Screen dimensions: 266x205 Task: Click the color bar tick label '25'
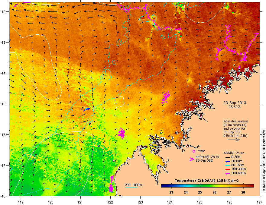pos(200,192)
